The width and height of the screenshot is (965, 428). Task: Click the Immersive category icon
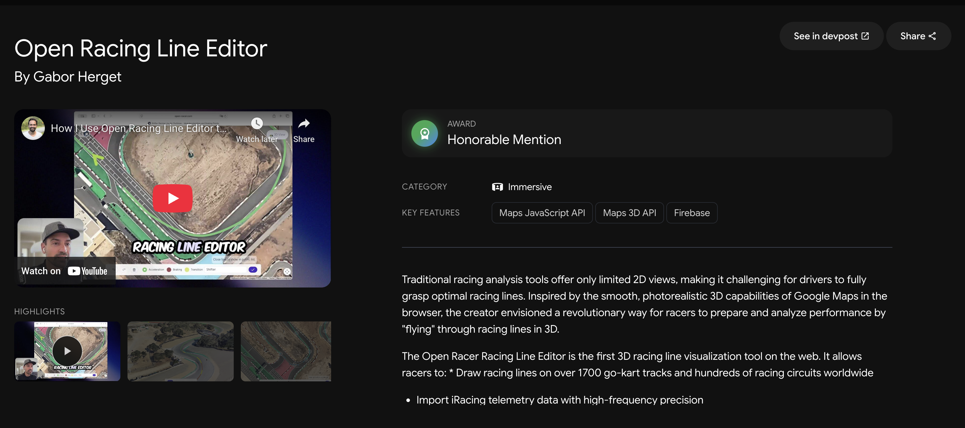pos(497,187)
